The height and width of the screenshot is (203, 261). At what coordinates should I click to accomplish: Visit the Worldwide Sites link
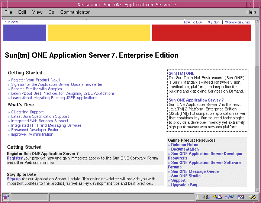[x=238, y=22]
